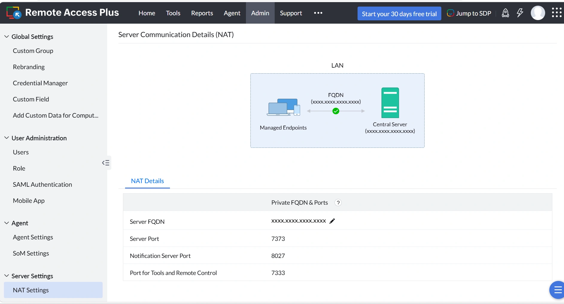
Task: Click the Managed Endpoints devices icon
Action: click(x=283, y=107)
